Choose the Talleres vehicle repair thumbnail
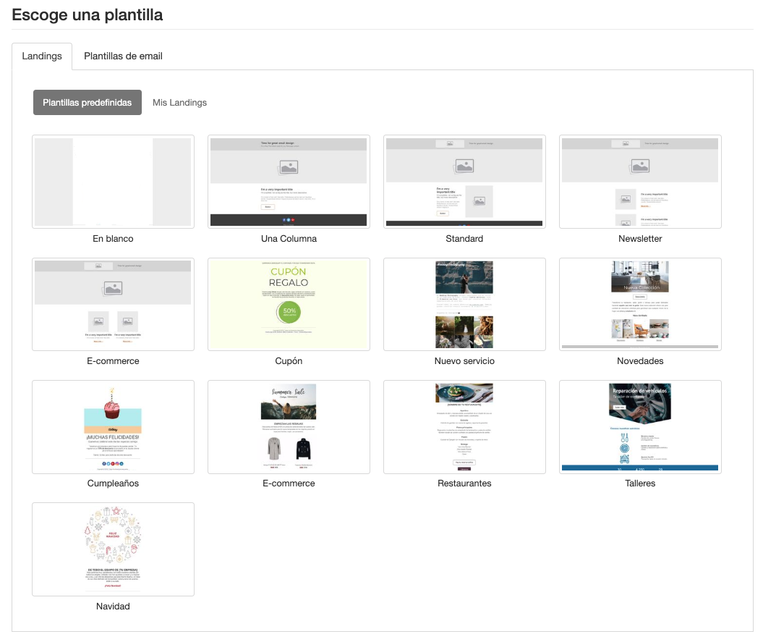Image resolution: width=763 pixels, height=642 pixels. coord(640,426)
